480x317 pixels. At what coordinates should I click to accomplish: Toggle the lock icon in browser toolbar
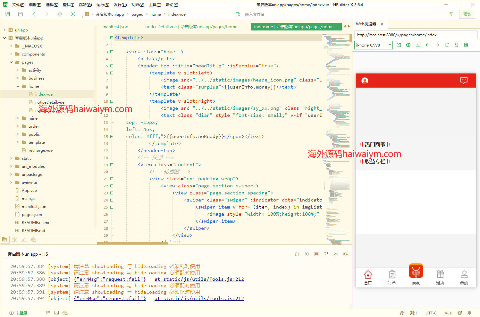456,45
